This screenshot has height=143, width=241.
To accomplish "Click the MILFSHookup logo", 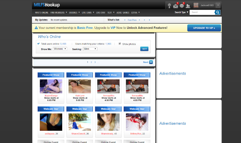I will coord(47,5).
